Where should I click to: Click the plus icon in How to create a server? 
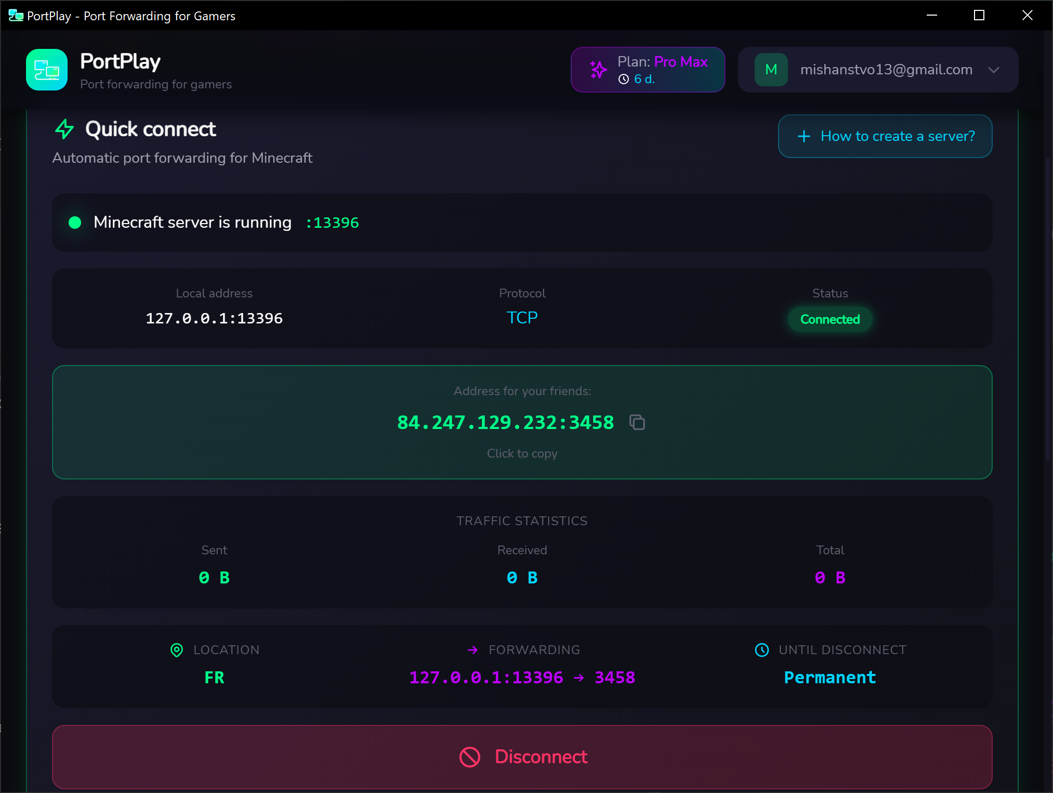click(x=804, y=136)
